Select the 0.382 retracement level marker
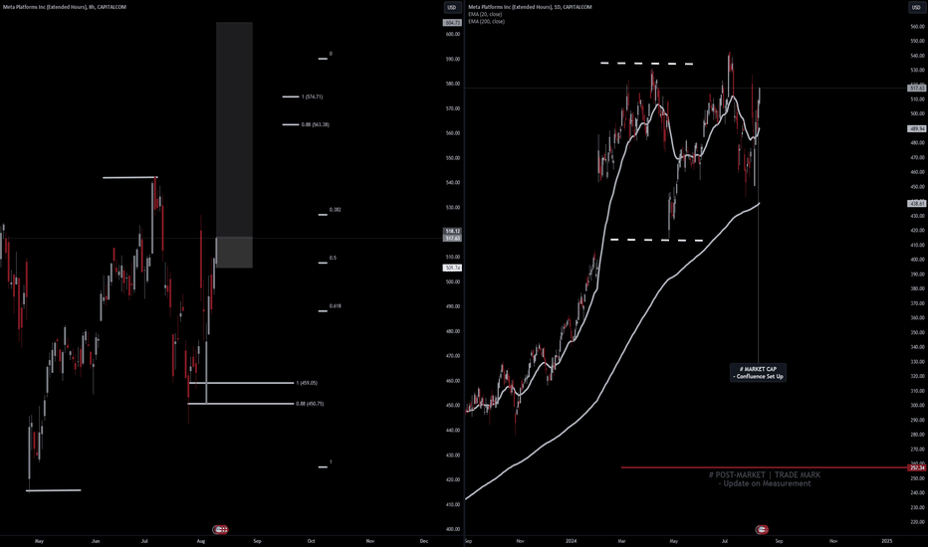928x547 pixels. (x=323, y=214)
